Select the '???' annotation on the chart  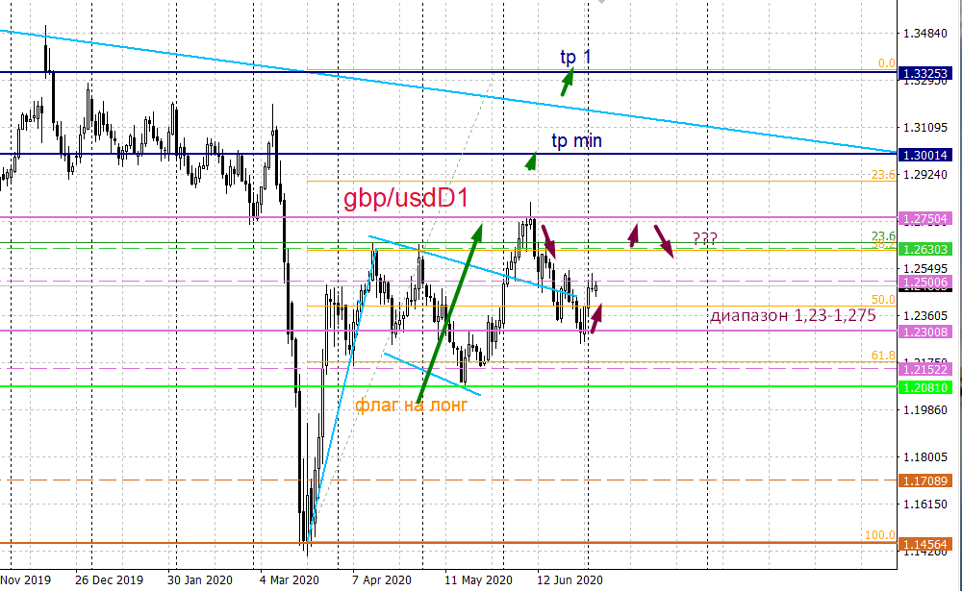[x=705, y=239]
